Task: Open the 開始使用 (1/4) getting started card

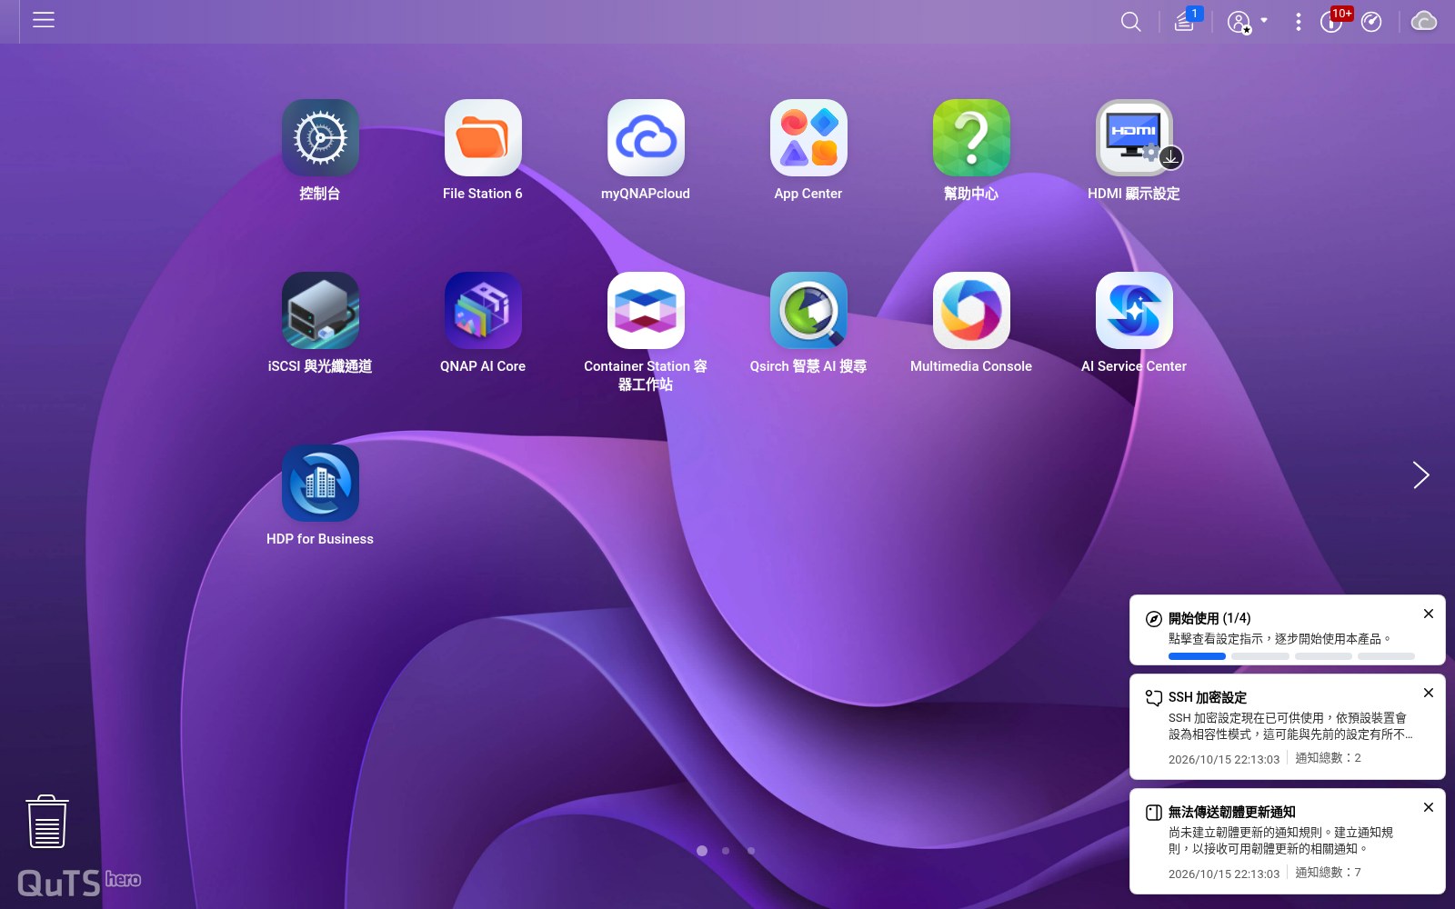Action: point(1287,630)
